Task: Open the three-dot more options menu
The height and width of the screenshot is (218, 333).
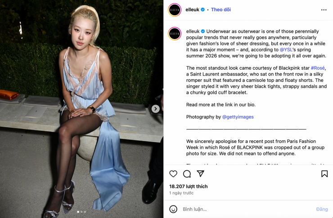Action: pos(324,10)
